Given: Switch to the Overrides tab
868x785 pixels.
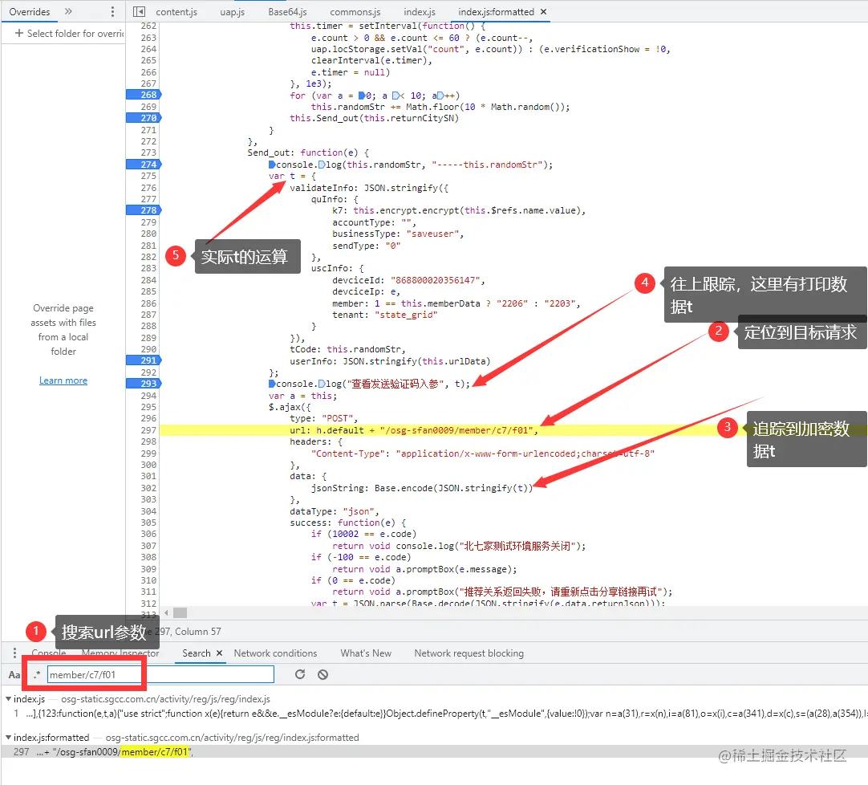Looking at the screenshot, I should click(x=30, y=11).
